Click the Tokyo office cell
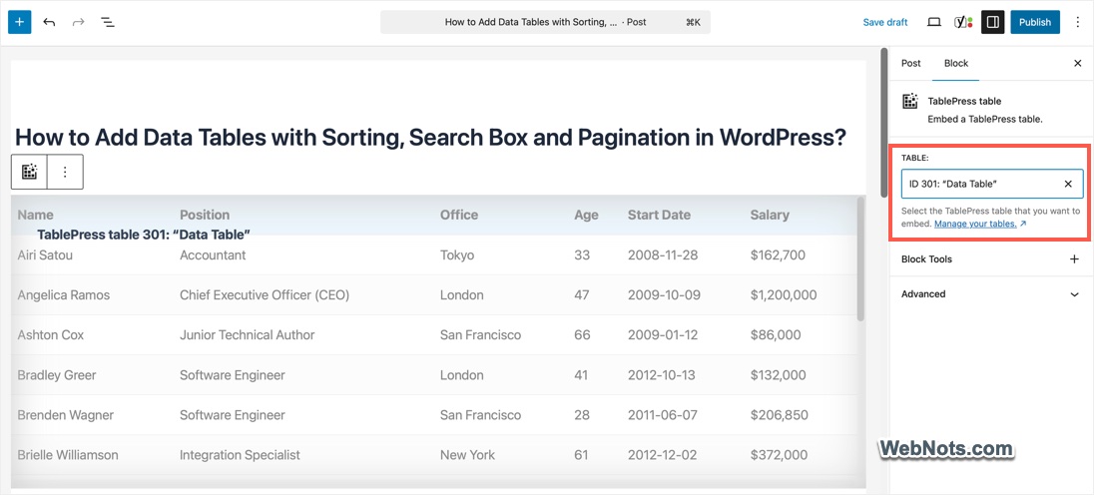The height and width of the screenshot is (495, 1094). [457, 255]
